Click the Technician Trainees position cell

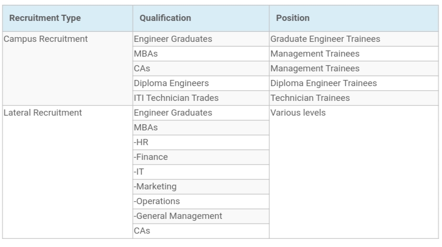(x=310, y=98)
